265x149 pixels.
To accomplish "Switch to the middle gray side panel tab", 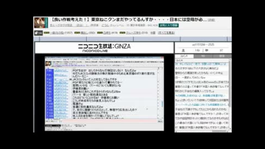I will [x=203, y=56].
